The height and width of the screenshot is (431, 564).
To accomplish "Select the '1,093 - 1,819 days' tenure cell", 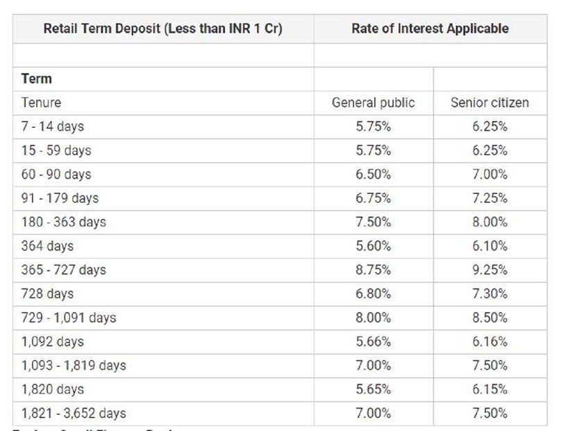I will [74, 366].
